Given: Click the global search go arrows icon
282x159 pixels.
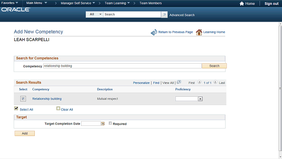Looking at the screenshot, I should point(164,15).
